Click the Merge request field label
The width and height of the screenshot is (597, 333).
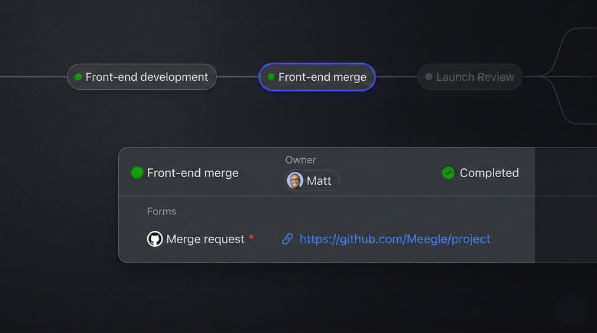(x=205, y=239)
